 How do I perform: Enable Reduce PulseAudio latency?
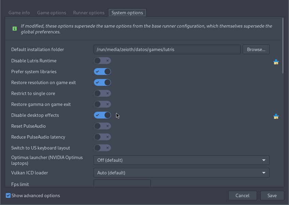(x=102, y=137)
